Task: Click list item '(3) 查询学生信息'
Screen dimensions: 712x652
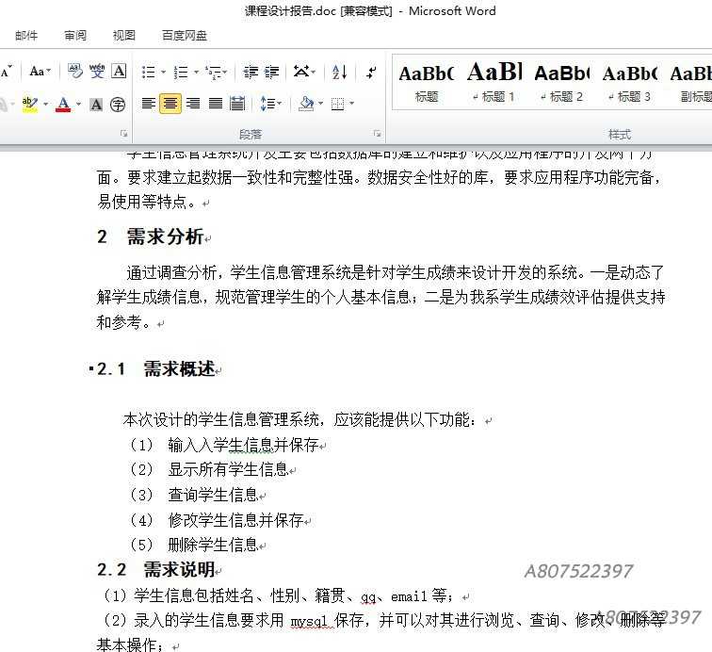Action: tap(193, 495)
